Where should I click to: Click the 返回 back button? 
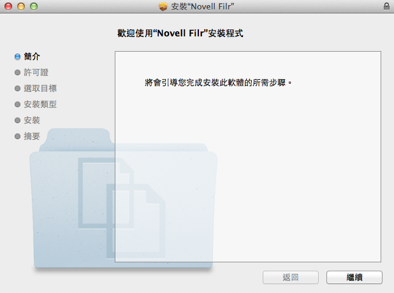pos(291,278)
